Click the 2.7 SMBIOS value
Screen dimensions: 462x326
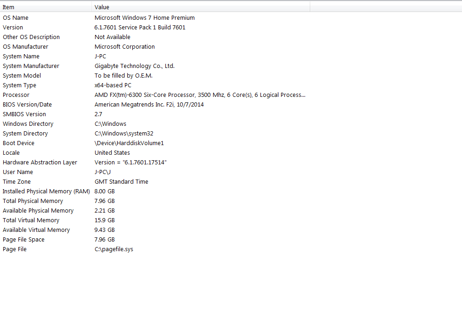click(x=98, y=114)
